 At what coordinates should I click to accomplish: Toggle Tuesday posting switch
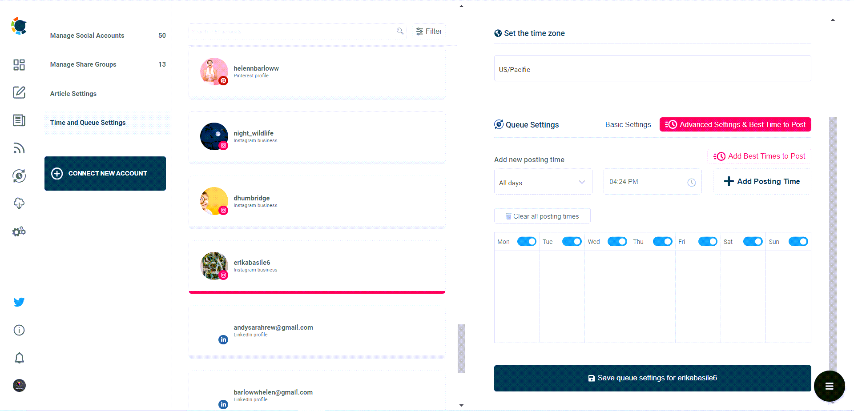coord(572,241)
